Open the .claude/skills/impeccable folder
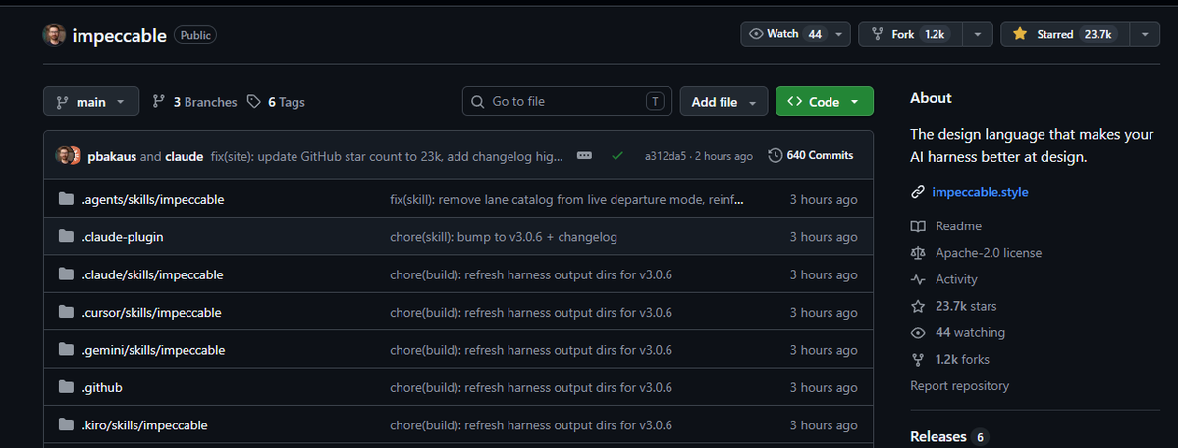The height and width of the screenshot is (448, 1178). point(152,274)
